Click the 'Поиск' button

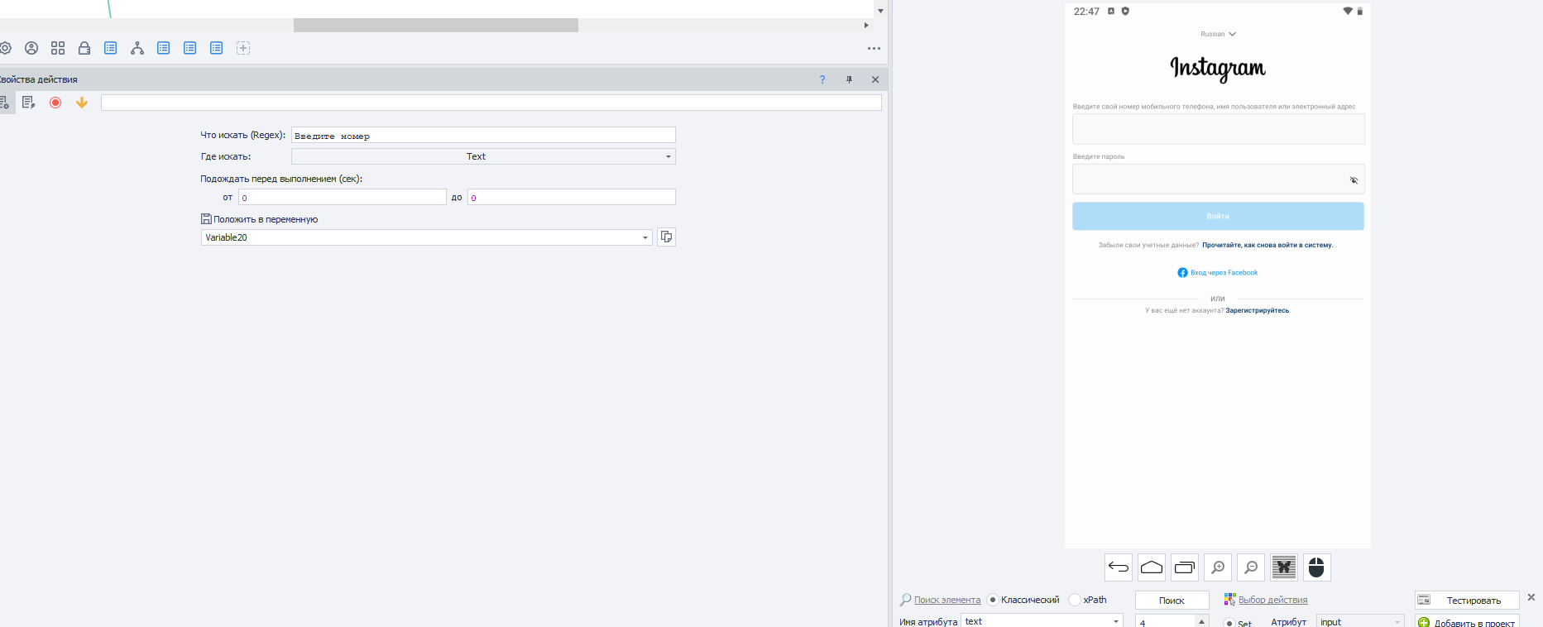point(1172,601)
